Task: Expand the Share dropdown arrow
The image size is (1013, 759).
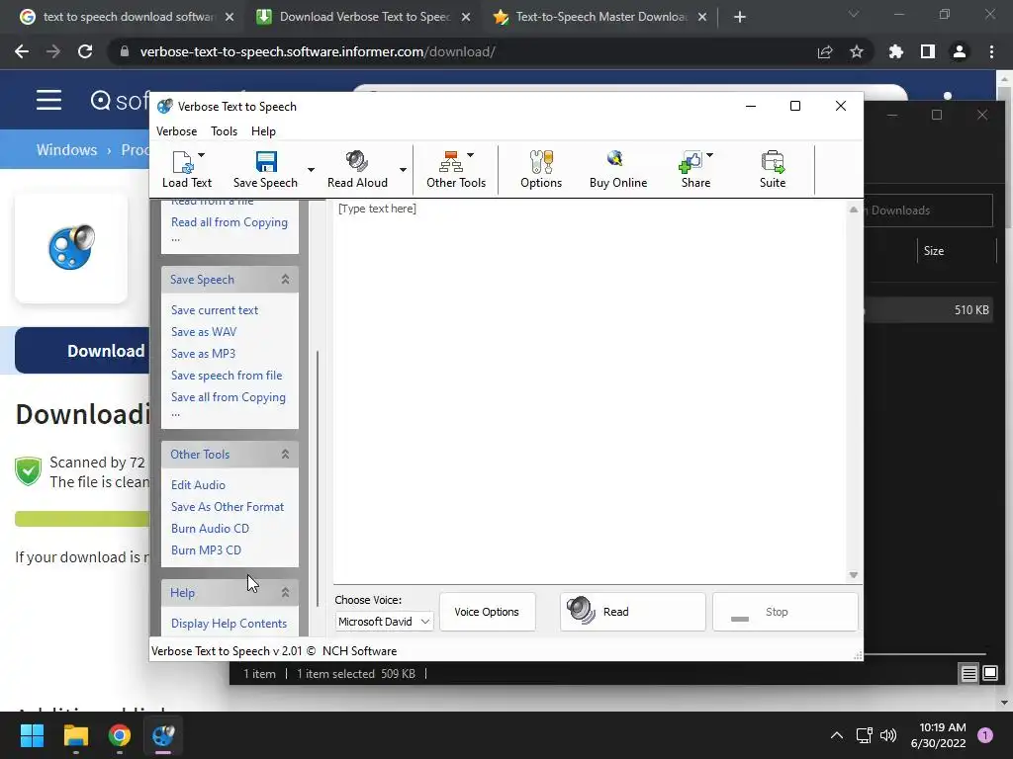Action: 709,155
